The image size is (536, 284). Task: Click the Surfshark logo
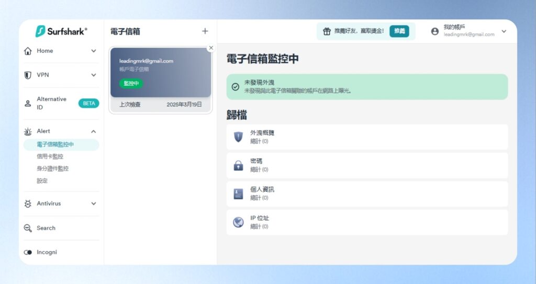(x=61, y=31)
